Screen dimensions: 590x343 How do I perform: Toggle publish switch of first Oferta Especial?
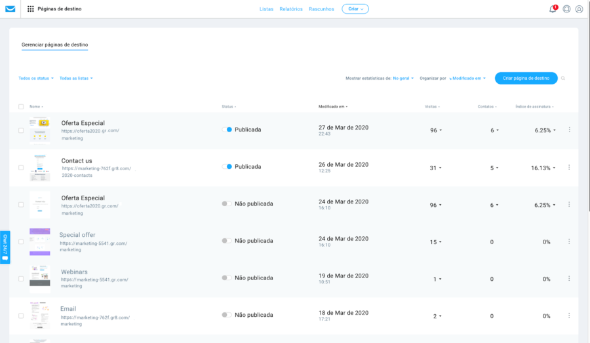[x=227, y=130]
